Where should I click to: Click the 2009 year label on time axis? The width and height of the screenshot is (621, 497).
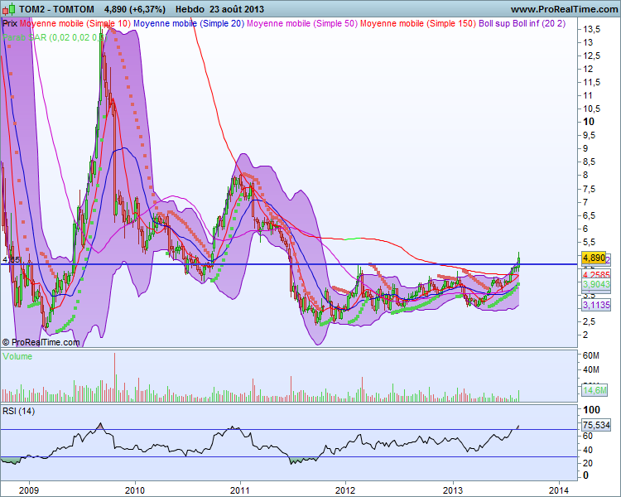(x=29, y=490)
